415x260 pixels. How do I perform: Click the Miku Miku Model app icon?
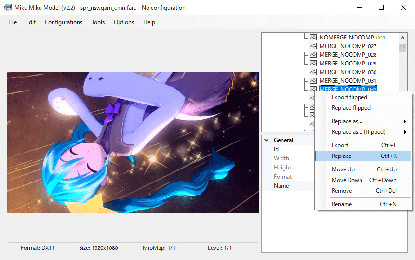click(8, 7)
